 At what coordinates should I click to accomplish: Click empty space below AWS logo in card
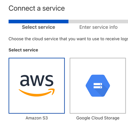(37, 105)
